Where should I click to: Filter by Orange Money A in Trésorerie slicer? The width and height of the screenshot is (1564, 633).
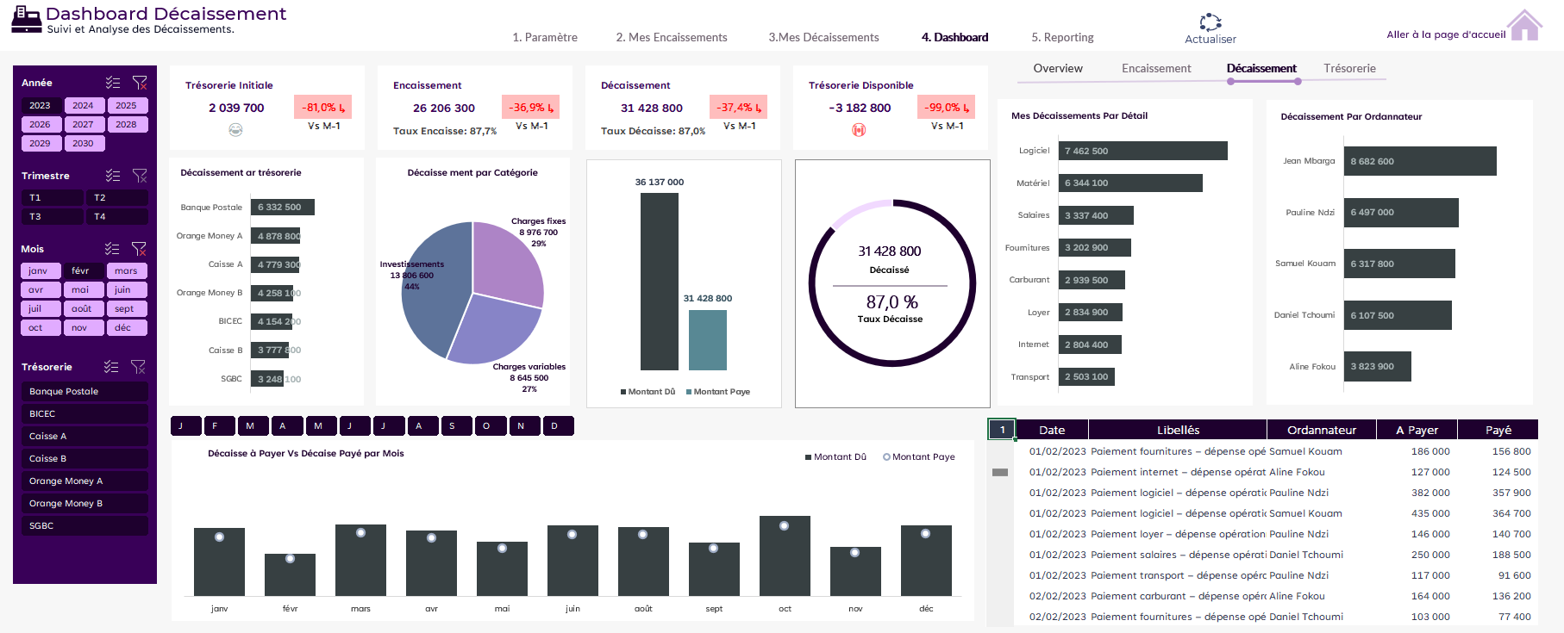point(84,481)
